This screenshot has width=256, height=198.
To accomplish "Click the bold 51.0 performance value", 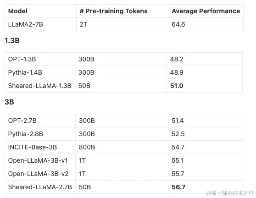I will 177,86.
